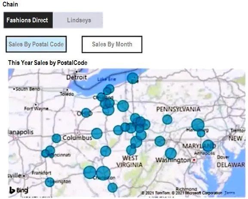
Task: Click the Richmond city label
Action: [186, 189]
